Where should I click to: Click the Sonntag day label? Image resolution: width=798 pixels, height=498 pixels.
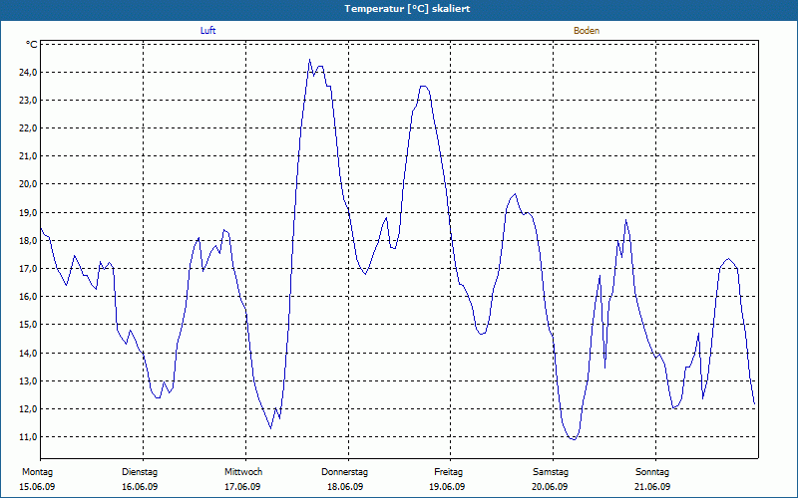tap(652, 472)
